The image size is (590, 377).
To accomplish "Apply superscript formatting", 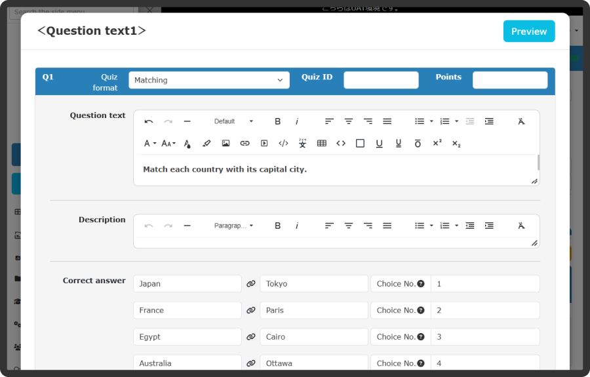I will [x=437, y=143].
